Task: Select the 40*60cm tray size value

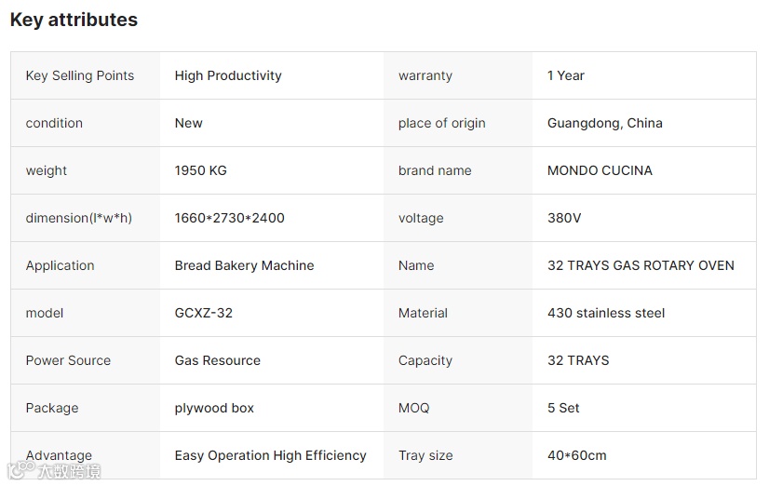Action: pyautogui.click(x=577, y=455)
